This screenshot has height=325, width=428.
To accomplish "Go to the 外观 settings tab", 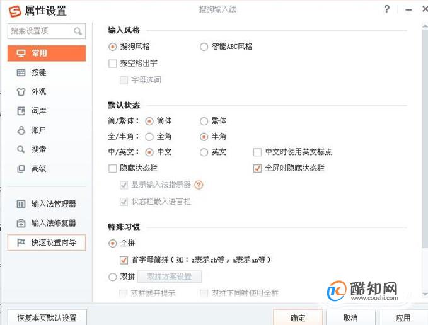I will pos(47,92).
